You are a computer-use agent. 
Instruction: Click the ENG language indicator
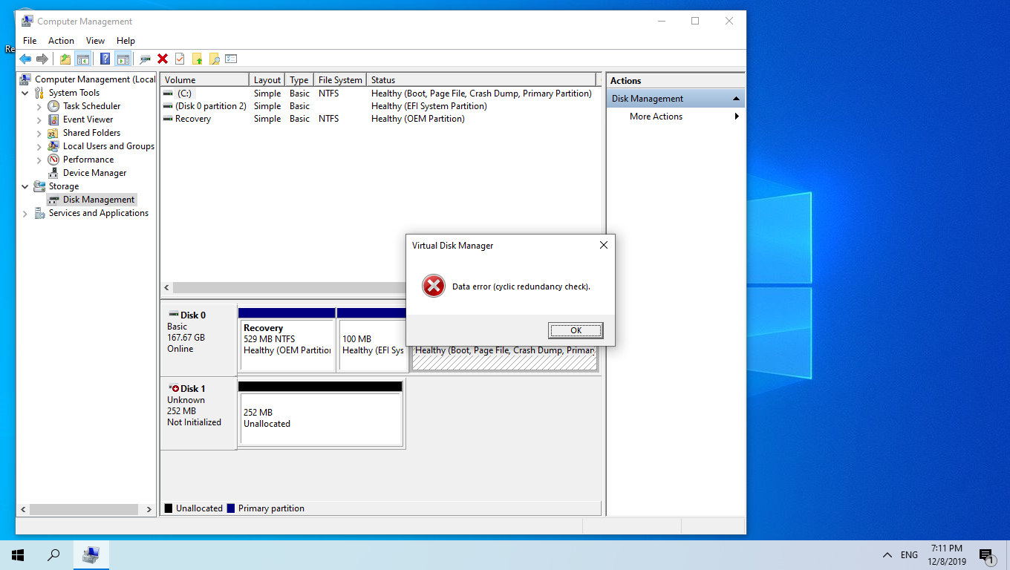click(x=909, y=555)
